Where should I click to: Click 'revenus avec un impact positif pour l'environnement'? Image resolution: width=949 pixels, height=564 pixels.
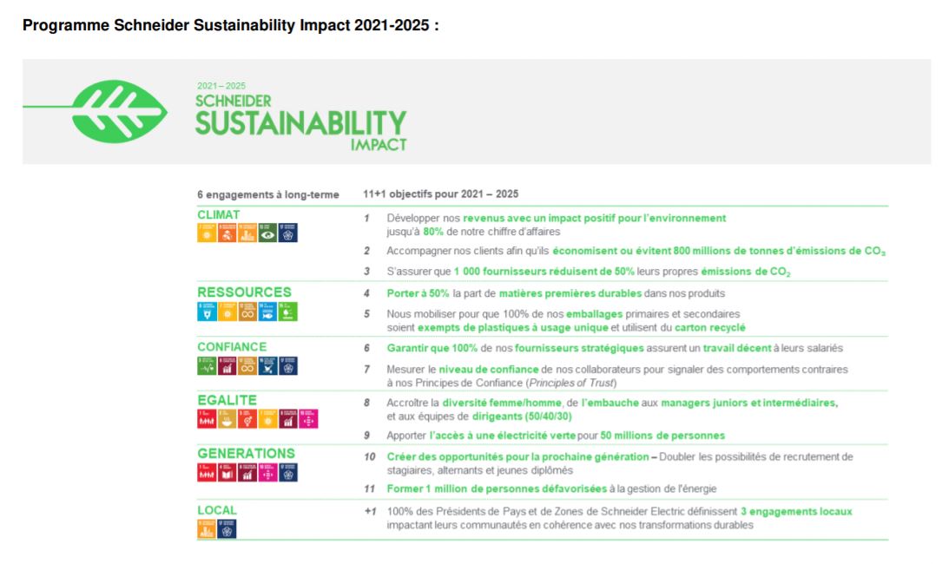coord(595,218)
